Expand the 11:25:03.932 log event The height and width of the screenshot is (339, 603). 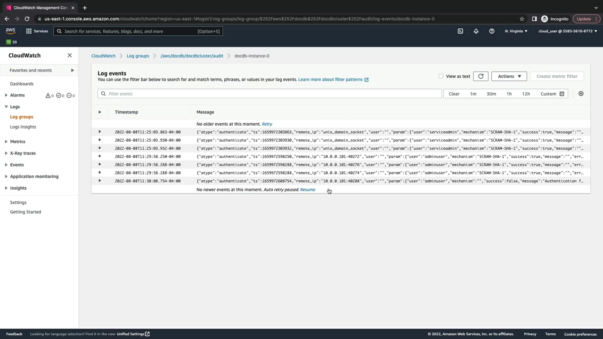click(99, 148)
